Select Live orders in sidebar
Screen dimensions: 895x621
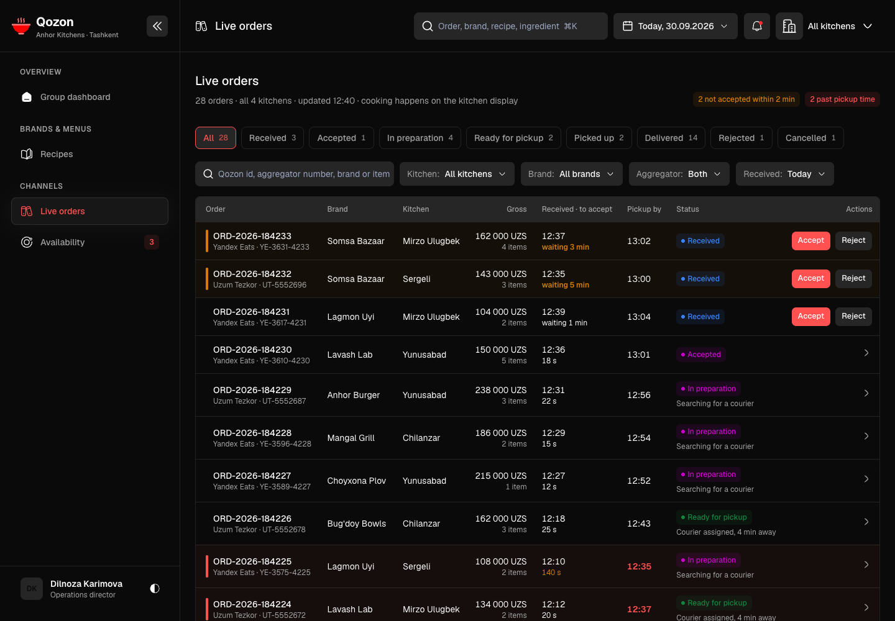pyautogui.click(x=89, y=211)
